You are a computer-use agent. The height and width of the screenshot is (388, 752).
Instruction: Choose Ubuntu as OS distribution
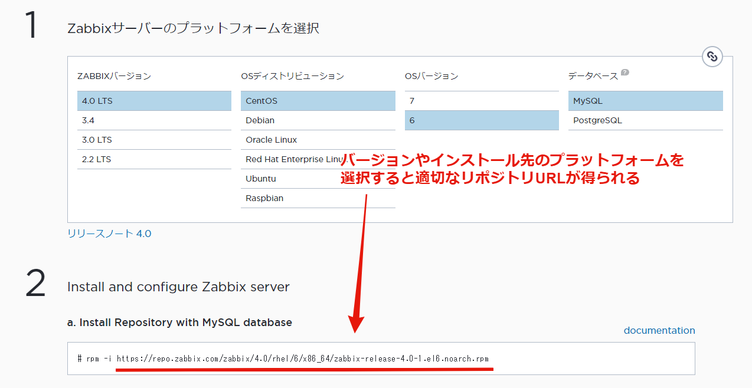(x=318, y=179)
